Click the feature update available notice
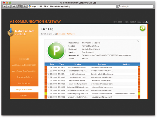Screen dimensions: 157x118 click(25, 33)
